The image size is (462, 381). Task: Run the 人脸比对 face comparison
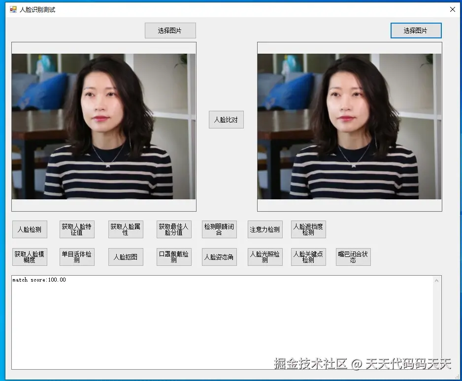point(226,119)
